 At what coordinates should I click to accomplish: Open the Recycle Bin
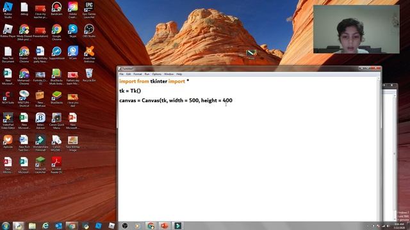pos(89,75)
